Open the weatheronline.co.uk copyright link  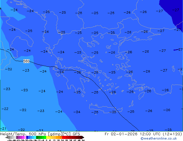(158, 138)
